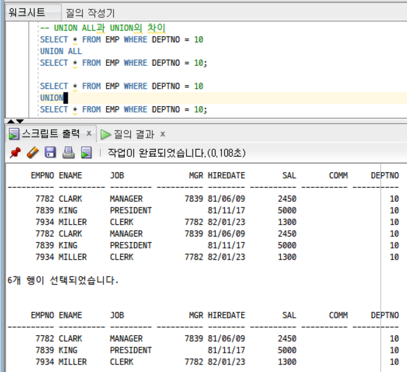Click the first COMM column header

click(338, 175)
